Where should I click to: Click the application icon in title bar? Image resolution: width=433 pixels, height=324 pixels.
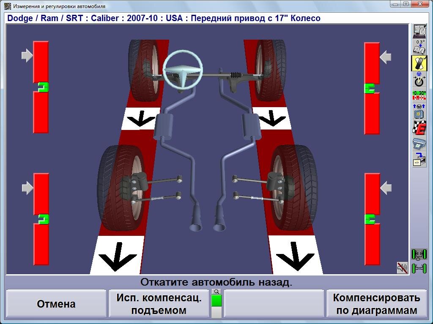8,6
